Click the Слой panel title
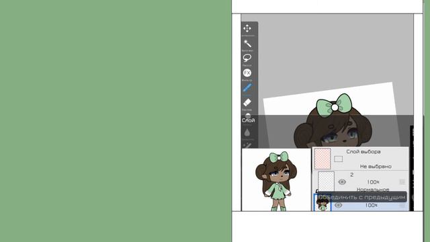Image resolution: width=430 pixels, height=242 pixels. pos(248,120)
